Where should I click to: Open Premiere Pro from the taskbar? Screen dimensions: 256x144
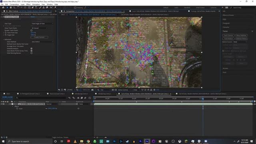(x=140, y=141)
